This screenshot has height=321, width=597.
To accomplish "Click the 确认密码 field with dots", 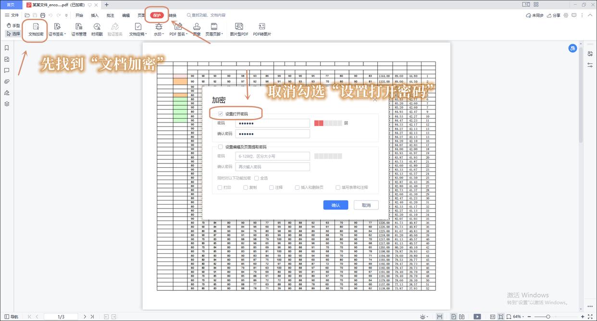I will click(x=273, y=134).
